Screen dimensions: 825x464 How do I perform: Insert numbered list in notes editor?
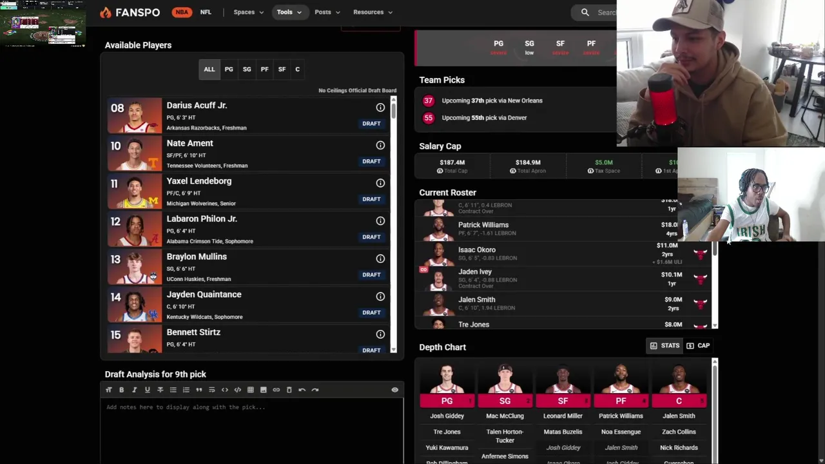pos(186,390)
